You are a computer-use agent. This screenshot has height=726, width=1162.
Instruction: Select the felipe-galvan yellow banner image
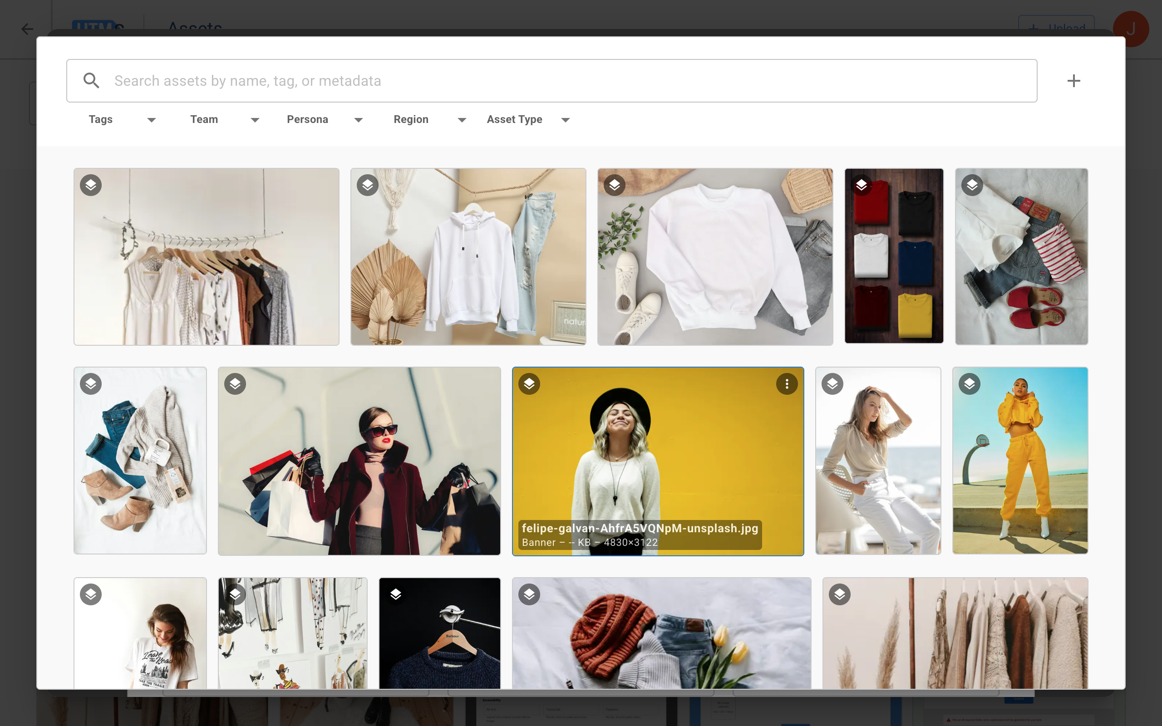tap(658, 456)
